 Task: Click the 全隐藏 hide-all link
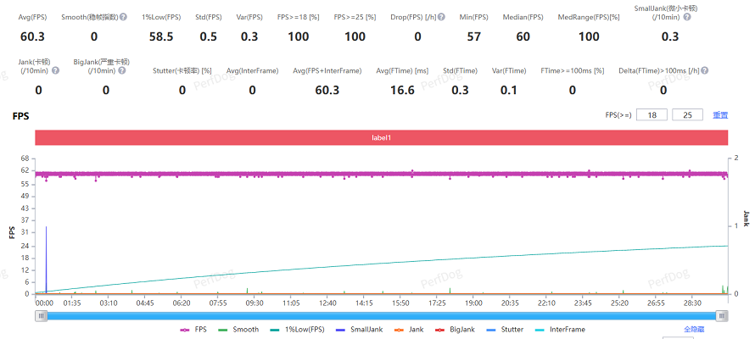click(695, 330)
